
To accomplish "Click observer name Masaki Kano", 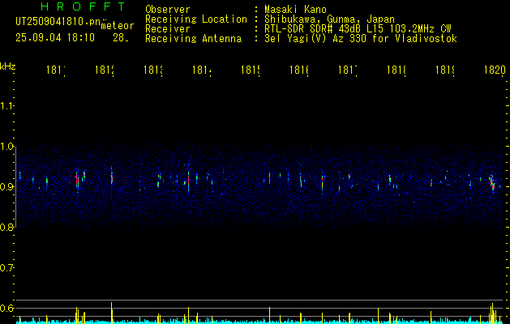I will pyautogui.click(x=295, y=10).
